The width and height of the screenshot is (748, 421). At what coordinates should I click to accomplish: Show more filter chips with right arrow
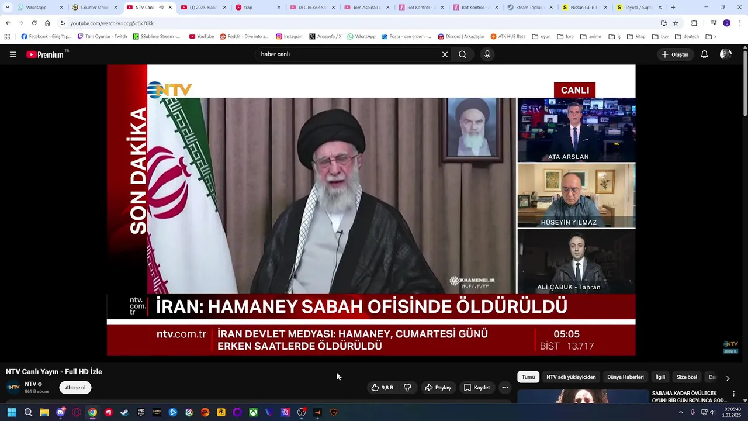tap(728, 378)
